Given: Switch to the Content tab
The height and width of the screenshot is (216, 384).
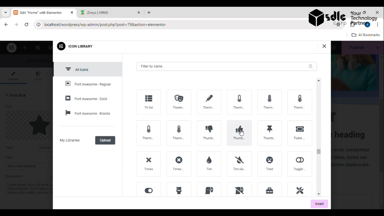Looking at the screenshot, I should (x=13, y=76).
